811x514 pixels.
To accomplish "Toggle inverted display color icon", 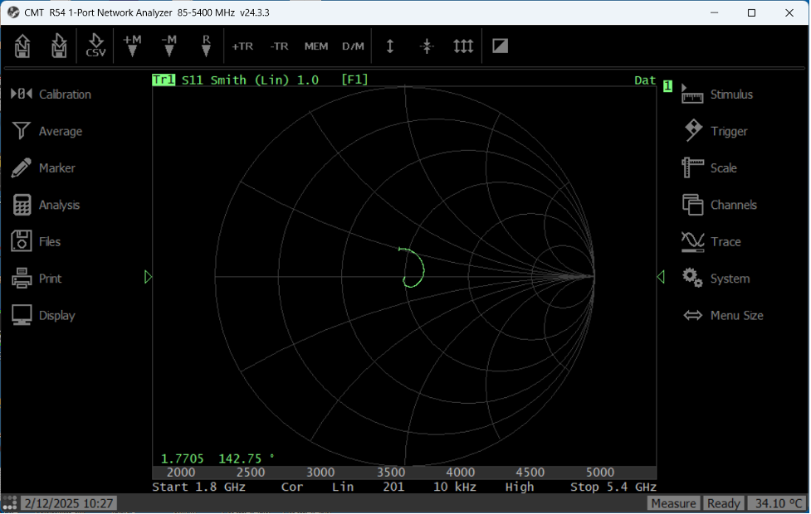I will pos(501,46).
